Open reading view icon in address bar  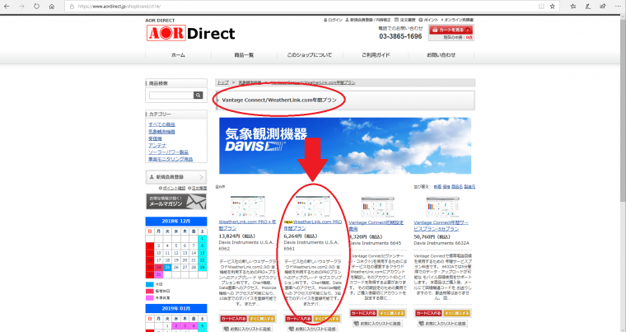pos(541,7)
